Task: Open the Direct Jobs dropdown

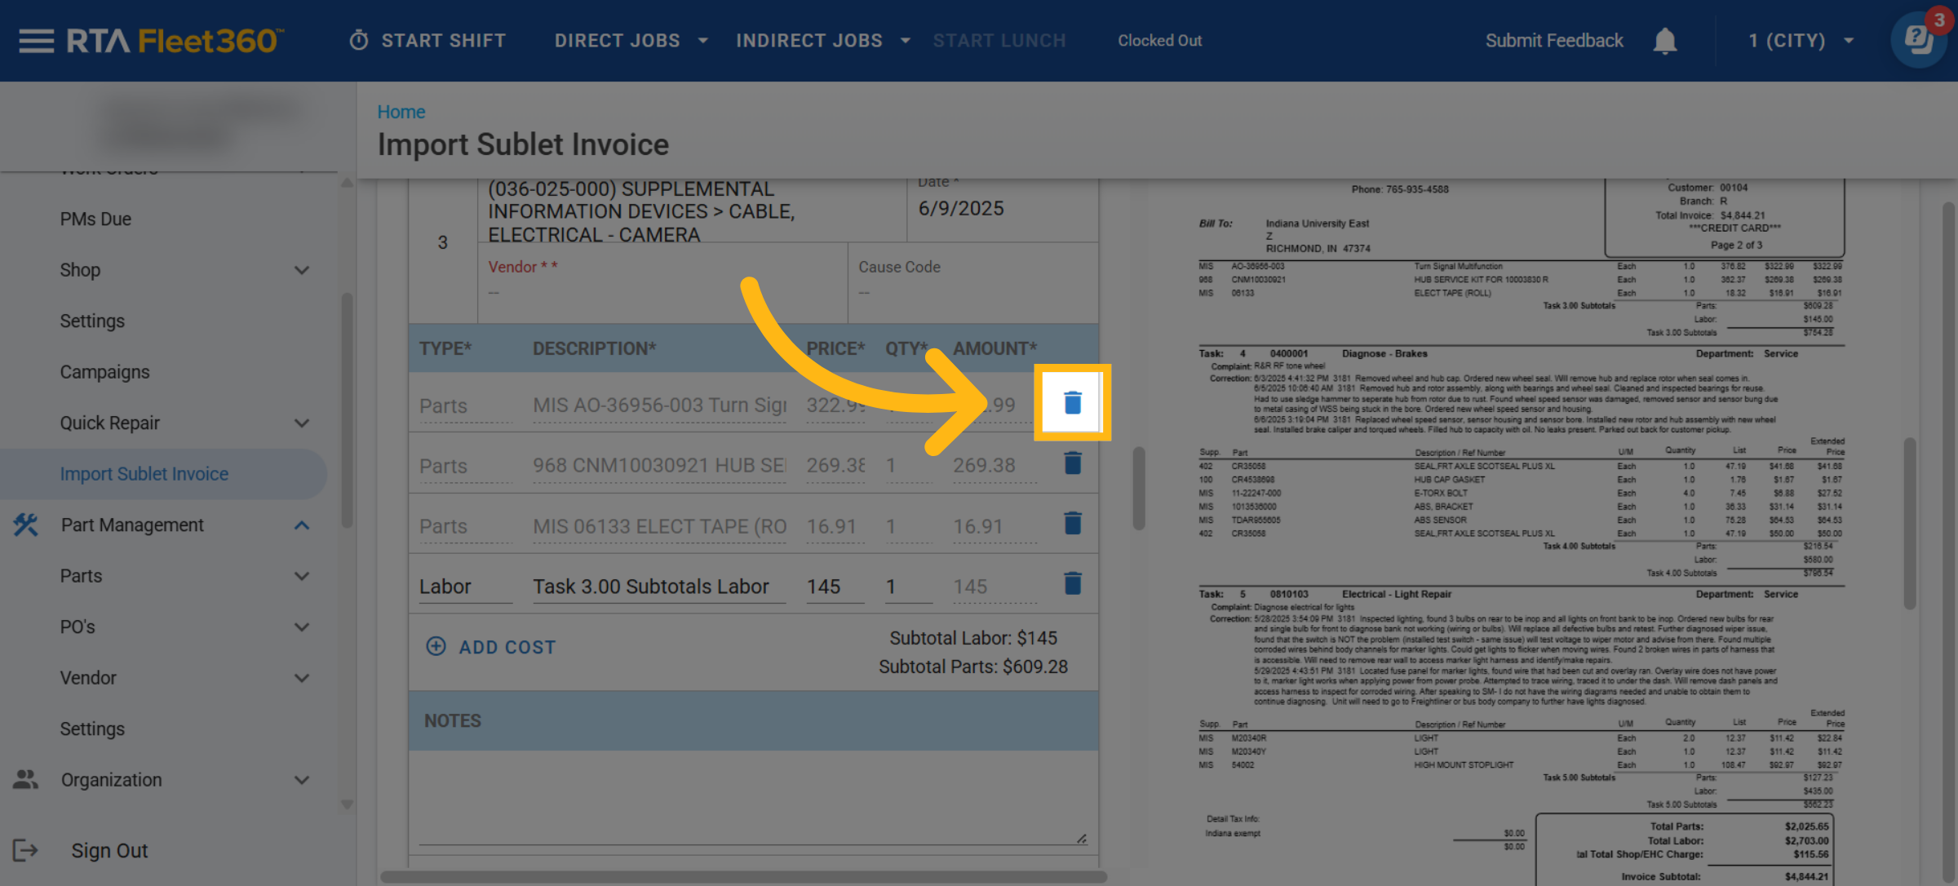Action: [x=630, y=41]
